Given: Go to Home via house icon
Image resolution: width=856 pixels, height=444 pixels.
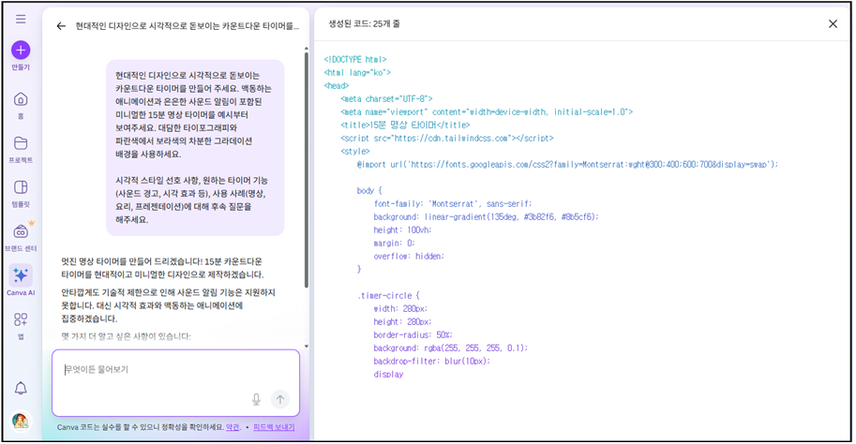Looking at the screenshot, I should pyautogui.click(x=21, y=99).
